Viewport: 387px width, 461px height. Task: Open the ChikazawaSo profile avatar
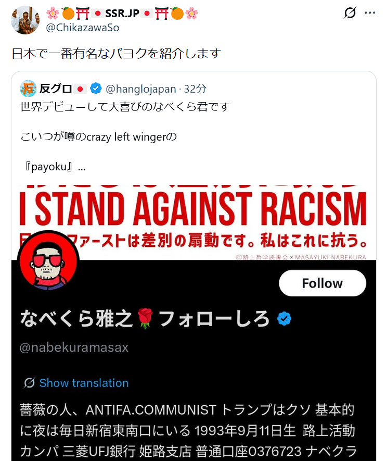click(x=25, y=20)
